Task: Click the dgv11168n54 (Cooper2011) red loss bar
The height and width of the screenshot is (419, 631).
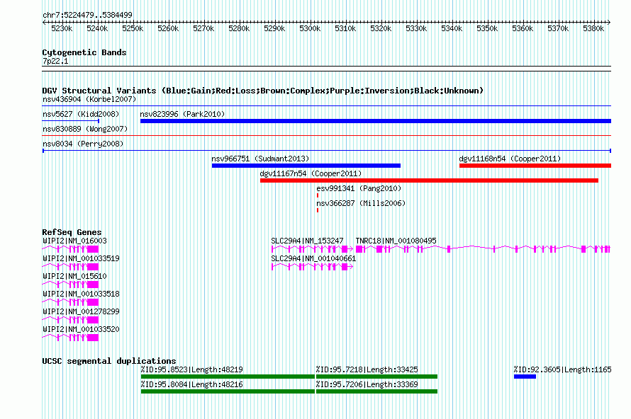Action: pyautogui.click(x=535, y=166)
